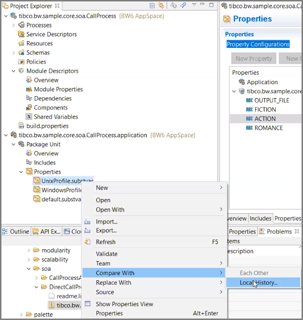This screenshot has height=320, width=303.
Task: Collapse tibco.bw.sample.core.soa.CallProcess project
Action: pos(6,16)
